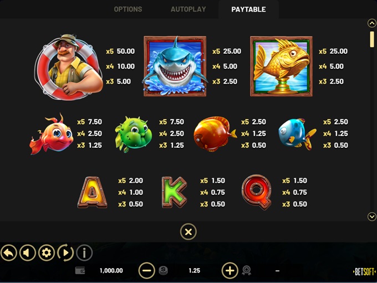Mute sound with the speaker icon
377x283 pixels.
point(28,253)
